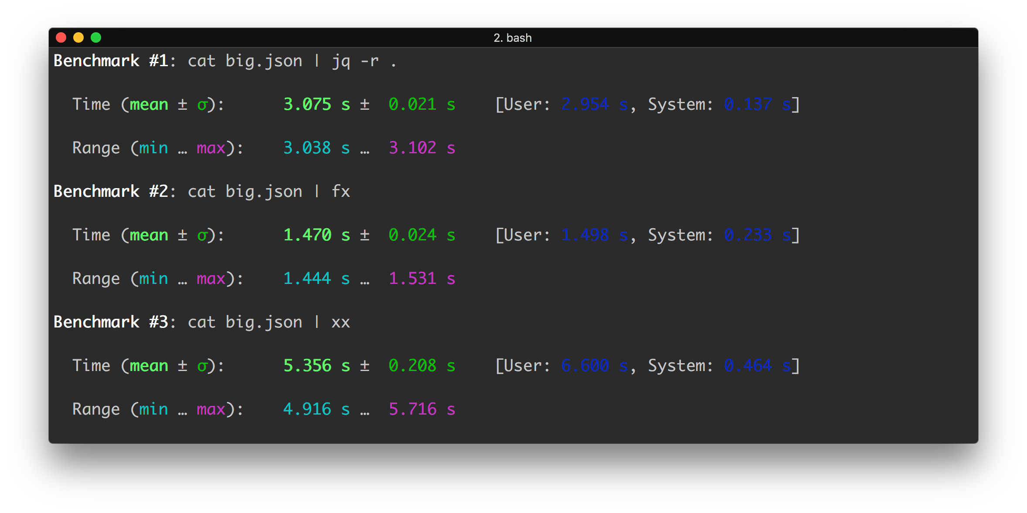
Task: Click the green maximize traffic light button
Action: pyautogui.click(x=96, y=37)
